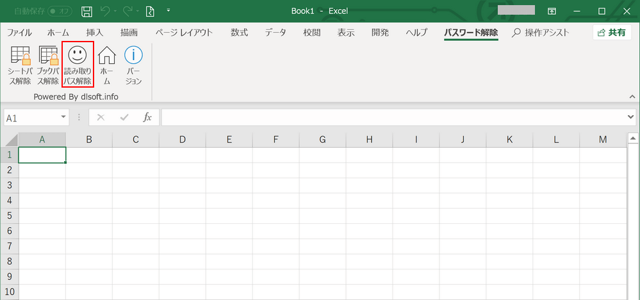Click the Share button

tap(612, 33)
